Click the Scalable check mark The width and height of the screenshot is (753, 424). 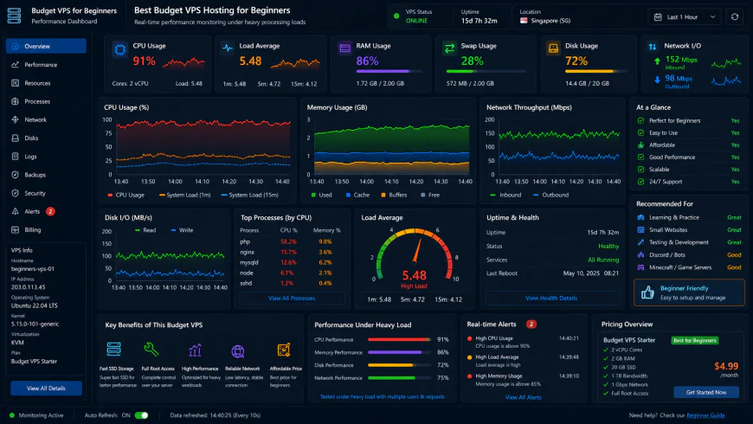[x=640, y=170]
